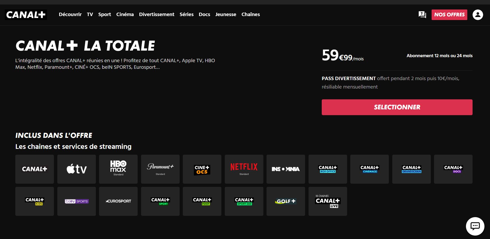The height and width of the screenshot is (239, 490).
Task: Click the 'Abonnement 12 mois ou 24 mois' text
Action: point(440,56)
